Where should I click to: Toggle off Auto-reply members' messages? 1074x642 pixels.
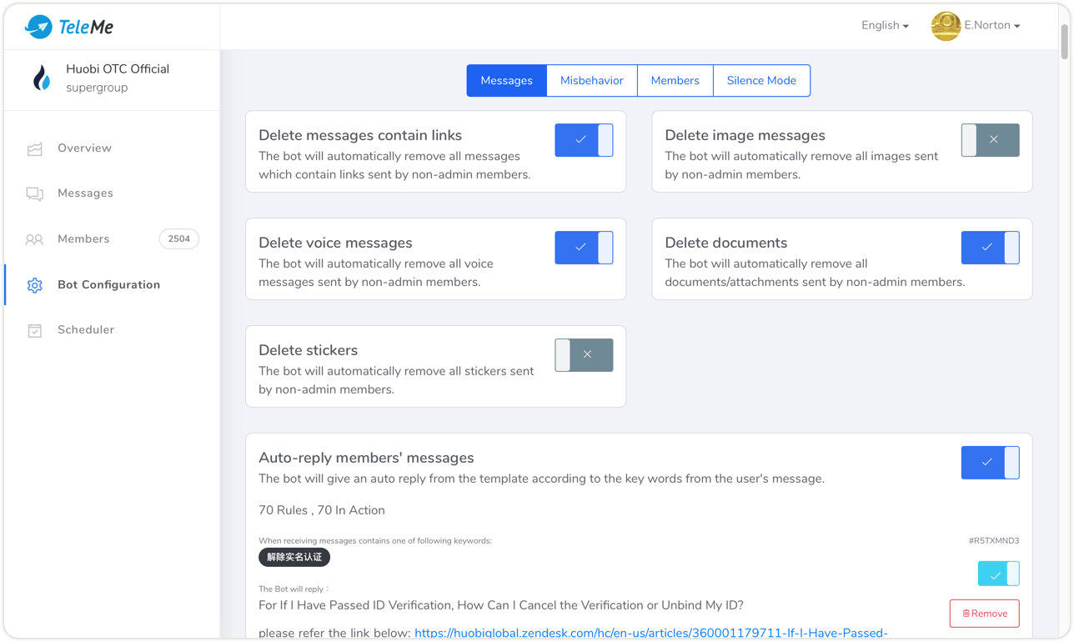(990, 463)
